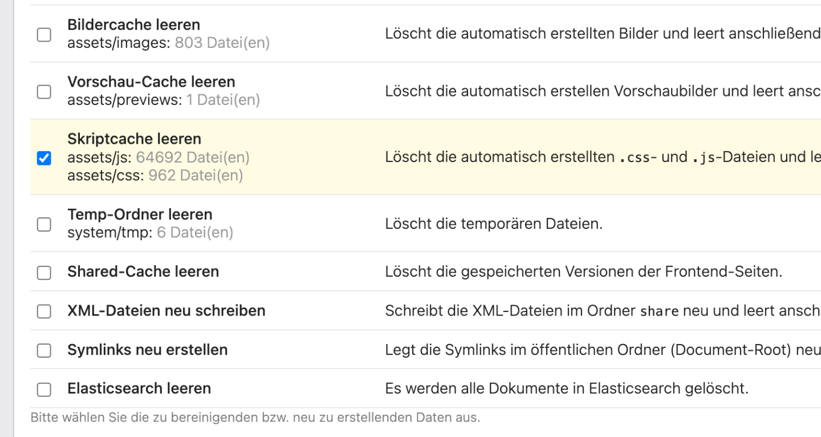Screen dimensions: 821x437
Task: Check the Symlinks neu erstellen checkbox
Action: coord(44,350)
